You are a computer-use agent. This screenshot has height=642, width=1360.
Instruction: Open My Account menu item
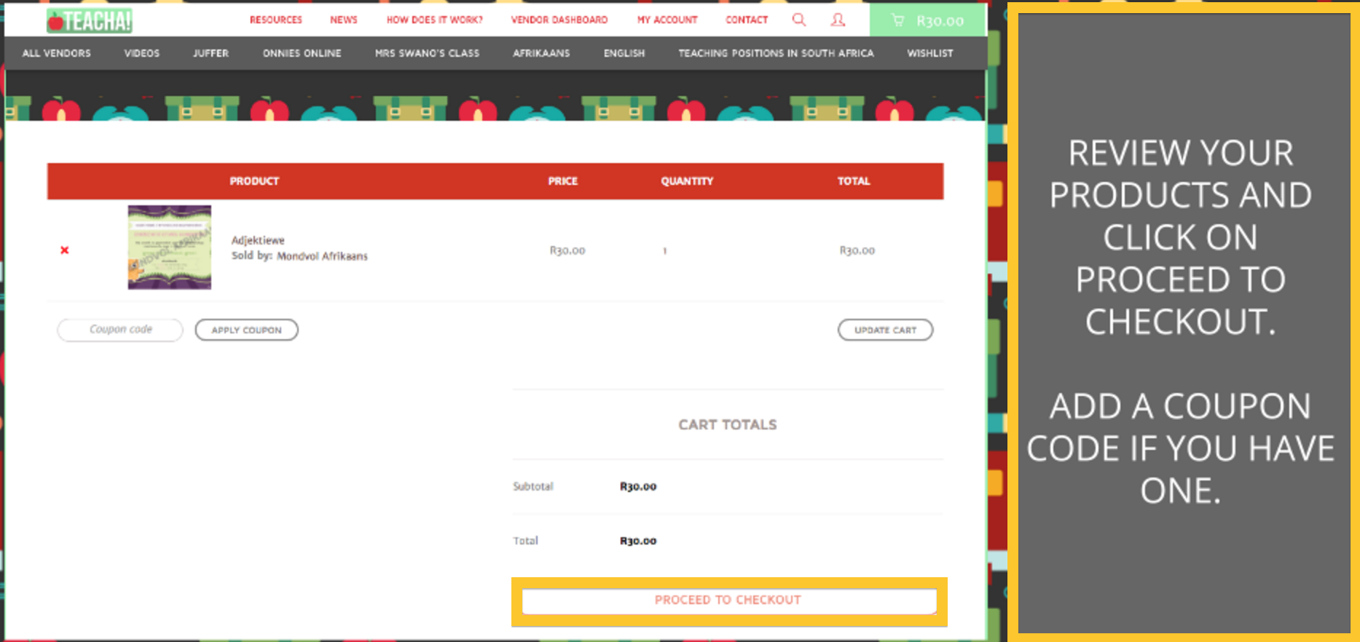(x=667, y=20)
